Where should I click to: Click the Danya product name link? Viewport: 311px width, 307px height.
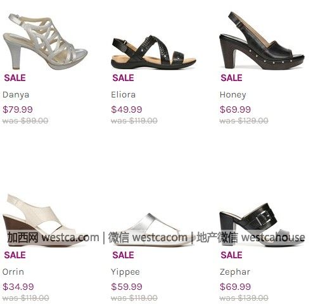[16, 95]
